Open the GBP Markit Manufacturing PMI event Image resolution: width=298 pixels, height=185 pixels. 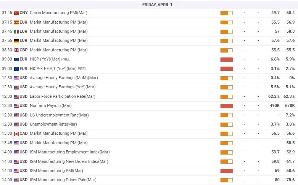coord(59,50)
